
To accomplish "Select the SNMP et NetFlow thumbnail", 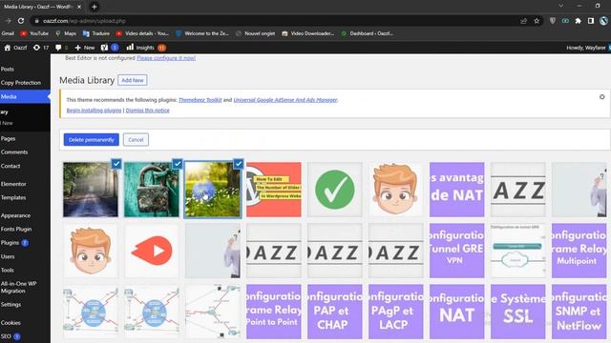I will [579, 312].
